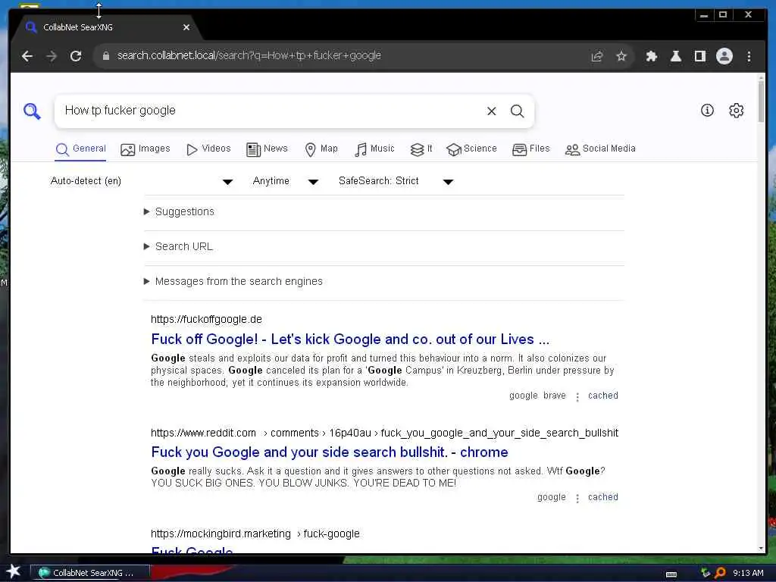
Task: Click the keyboard icon in the system tray
Action: point(671,574)
